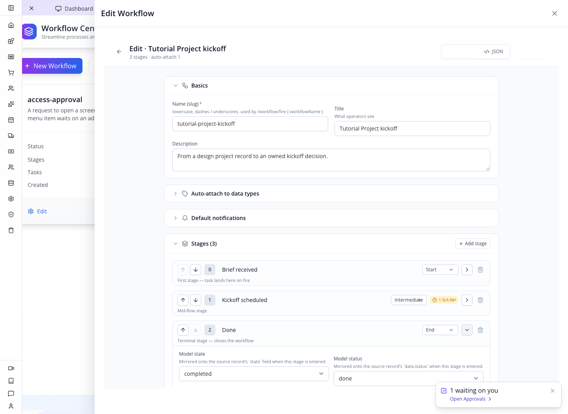
Task: Open the calendar sidebar icon
Action: (11, 120)
